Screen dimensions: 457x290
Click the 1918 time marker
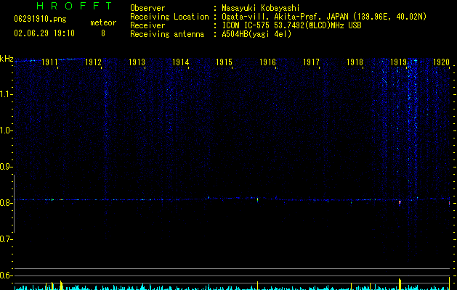(x=355, y=62)
